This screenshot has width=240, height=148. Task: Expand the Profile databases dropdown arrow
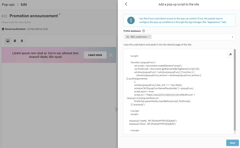(232, 37)
